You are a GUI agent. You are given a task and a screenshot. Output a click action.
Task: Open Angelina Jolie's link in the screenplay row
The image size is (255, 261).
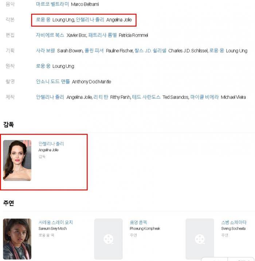tap(90, 20)
